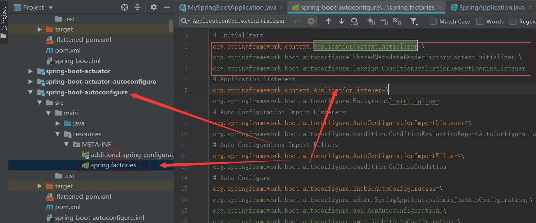536x223 pixels.
Task: Close the spring.factories tab
Action: tap(440, 8)
